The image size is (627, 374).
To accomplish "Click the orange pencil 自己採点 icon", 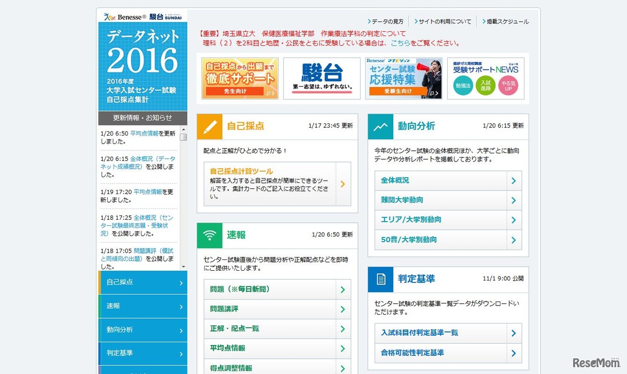I will [210, 127].
